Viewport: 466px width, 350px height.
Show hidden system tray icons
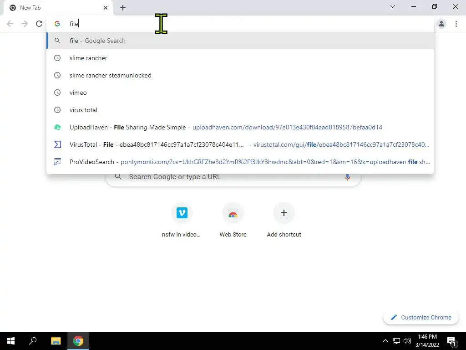click(385, 341)
